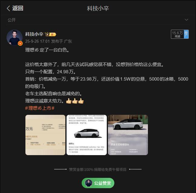
Task: Open the parked car photo thumbnail
Action: pyautogui.click(x=128, y=135)
